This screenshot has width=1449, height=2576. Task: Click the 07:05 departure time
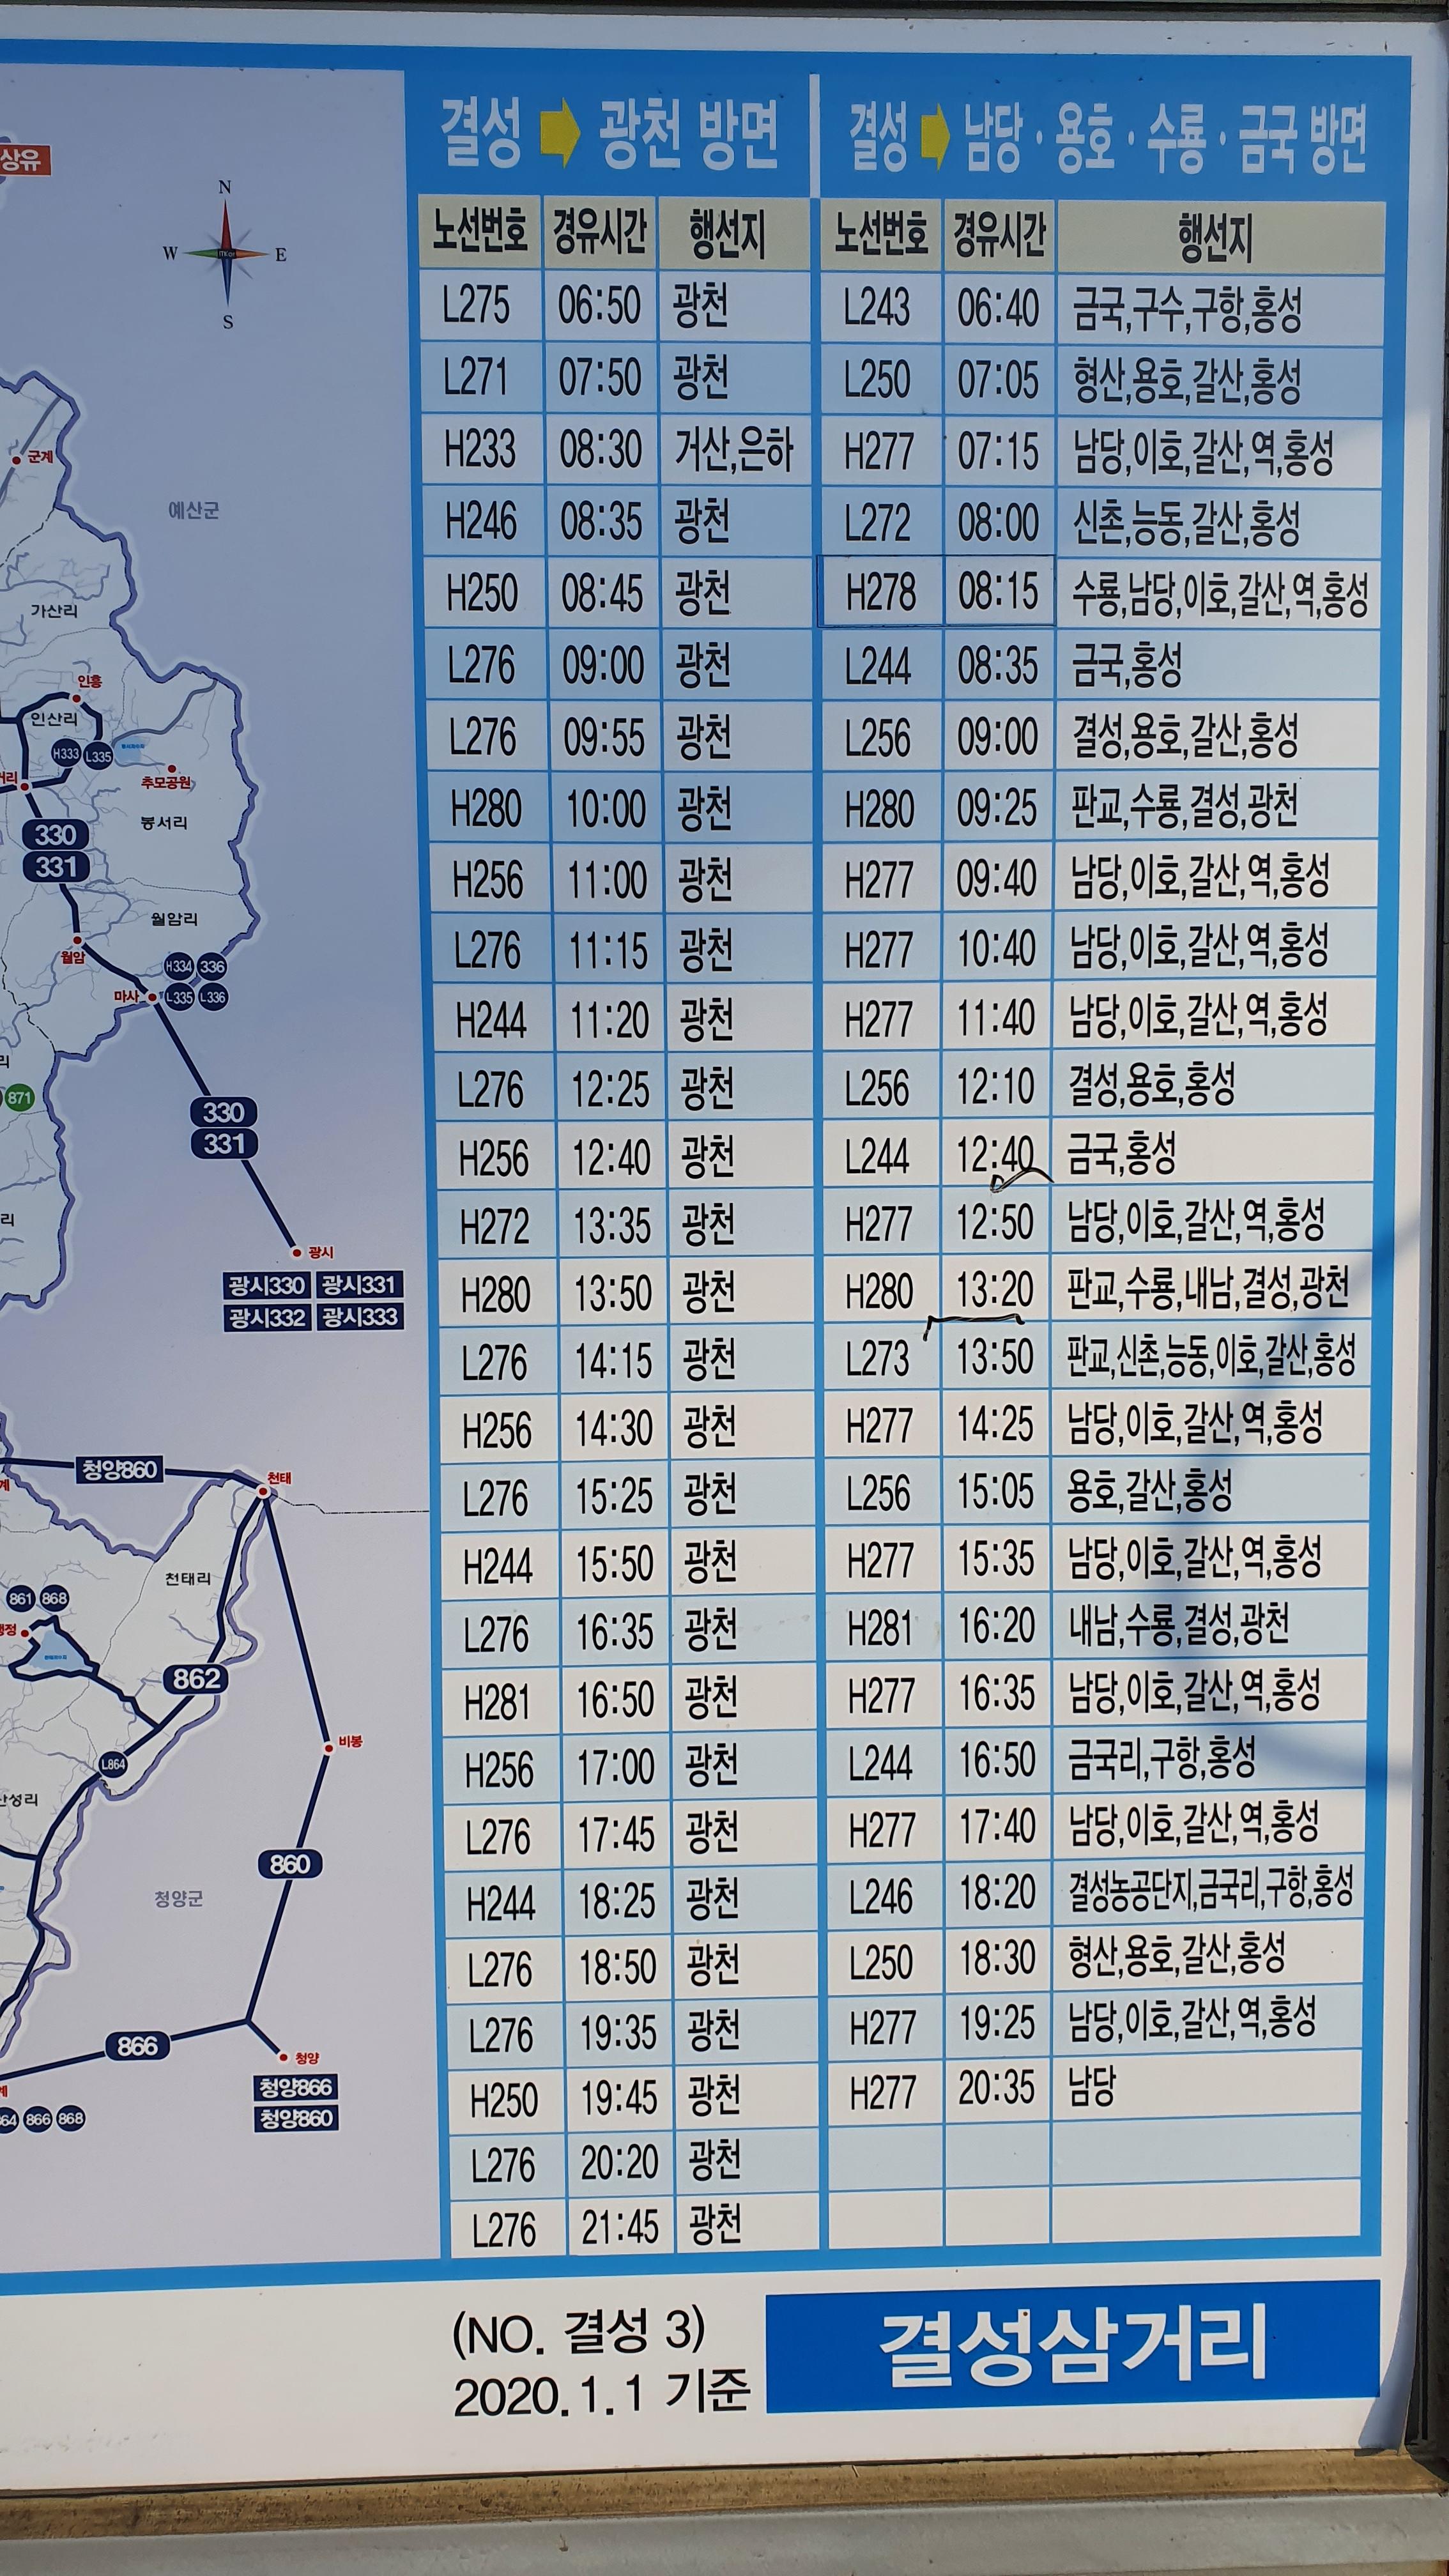coord(998,380)
